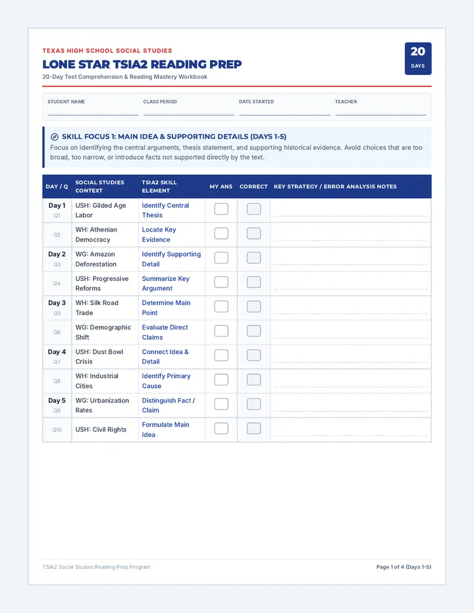Check Correct box for Urbanization Rates
The image size is (474, 613).
tap(253, 405)
